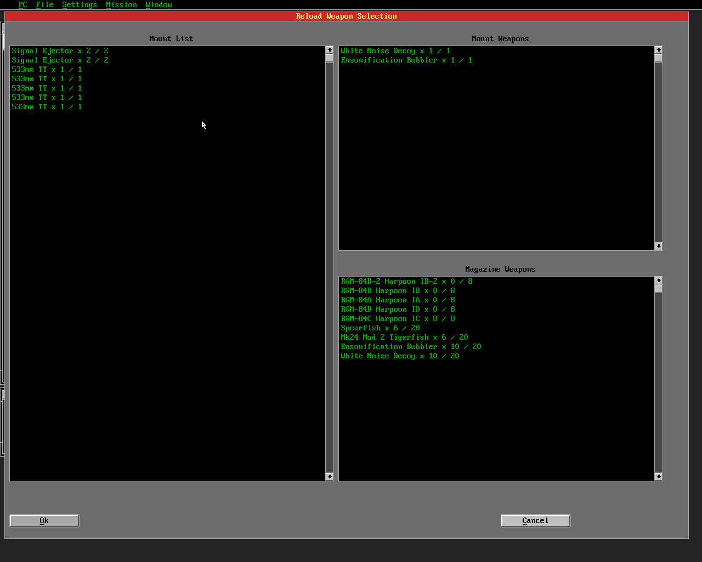Viewport: 702px width, 562px height.
Task: Click the Magazine Weapons scroll-down arrow
Action: 659,476
